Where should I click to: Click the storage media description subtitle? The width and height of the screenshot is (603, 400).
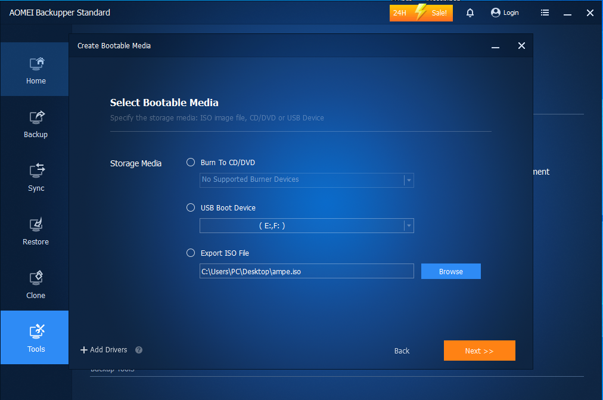pos(217,118)
